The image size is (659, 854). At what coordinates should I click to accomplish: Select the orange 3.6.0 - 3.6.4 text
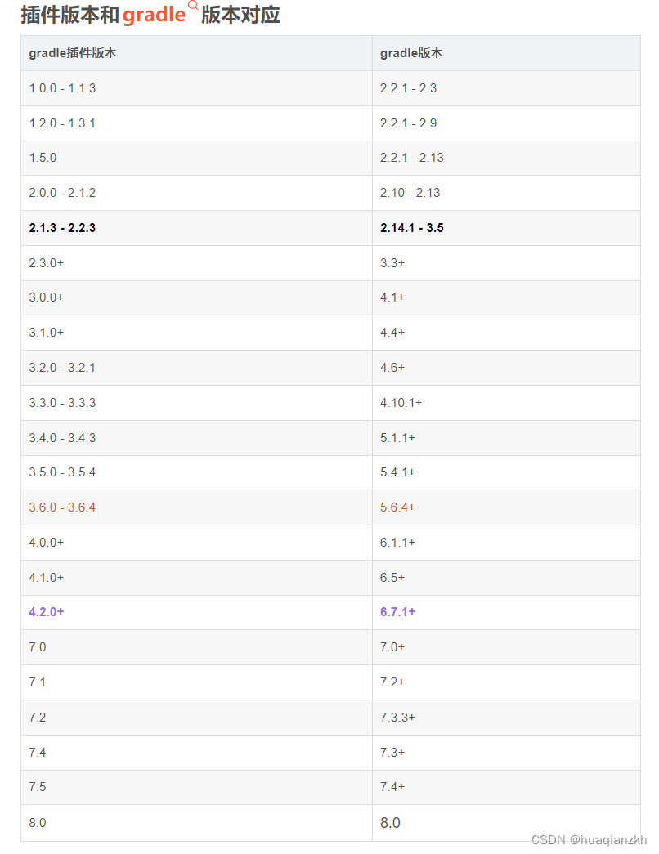coord(62,507)
